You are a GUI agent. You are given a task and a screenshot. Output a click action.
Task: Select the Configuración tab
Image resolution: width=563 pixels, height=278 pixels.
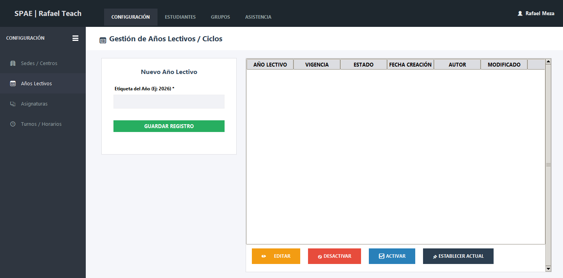[x=131, y=17]
